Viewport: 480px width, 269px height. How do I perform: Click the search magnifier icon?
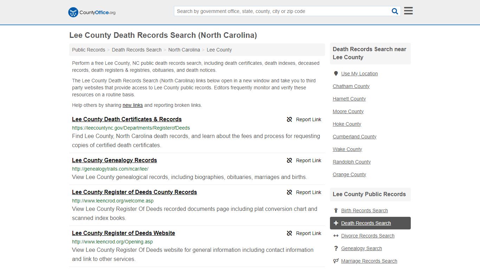click(395, 11)
